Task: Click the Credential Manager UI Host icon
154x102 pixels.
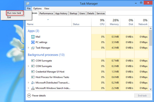Action: [x=33, y=72]
